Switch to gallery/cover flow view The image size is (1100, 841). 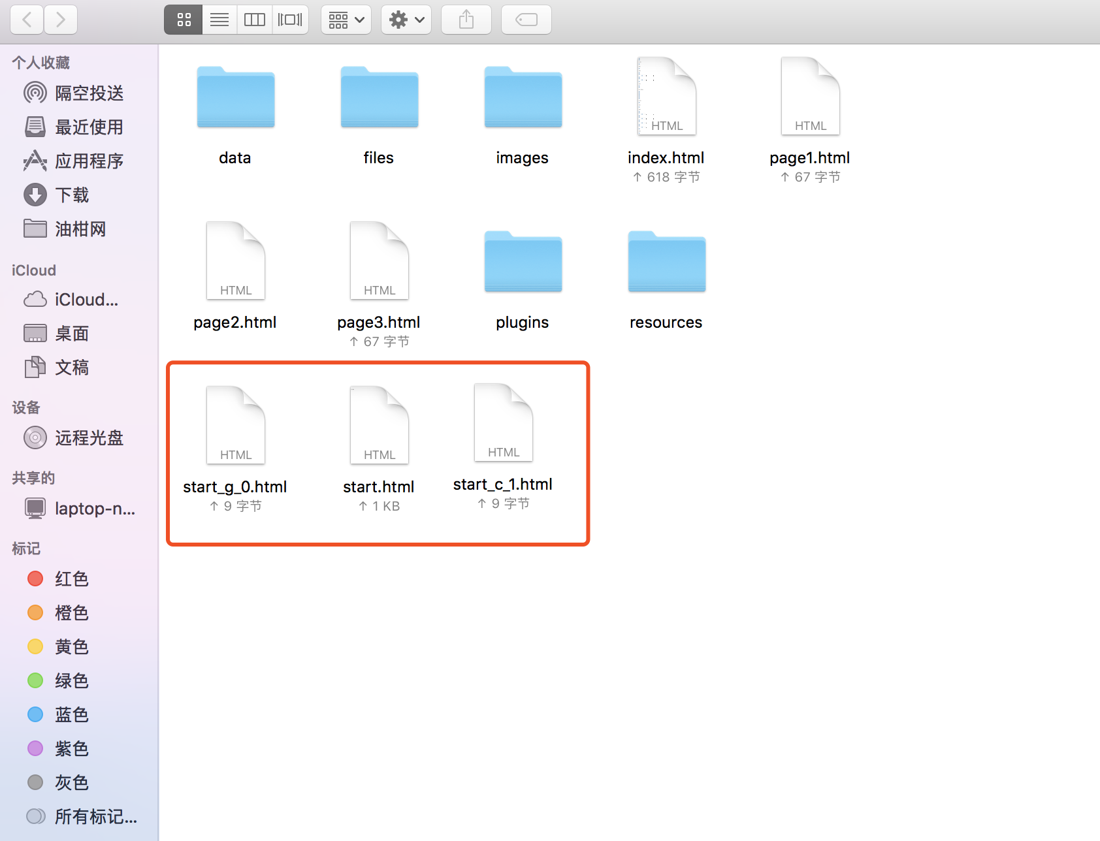290,20
